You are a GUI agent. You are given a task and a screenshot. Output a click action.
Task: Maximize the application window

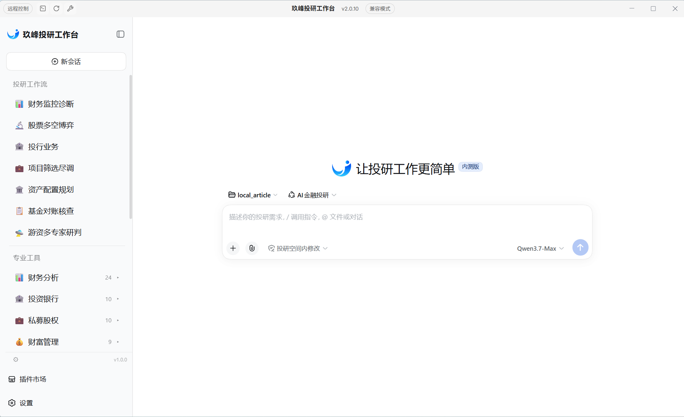point(653,8)
